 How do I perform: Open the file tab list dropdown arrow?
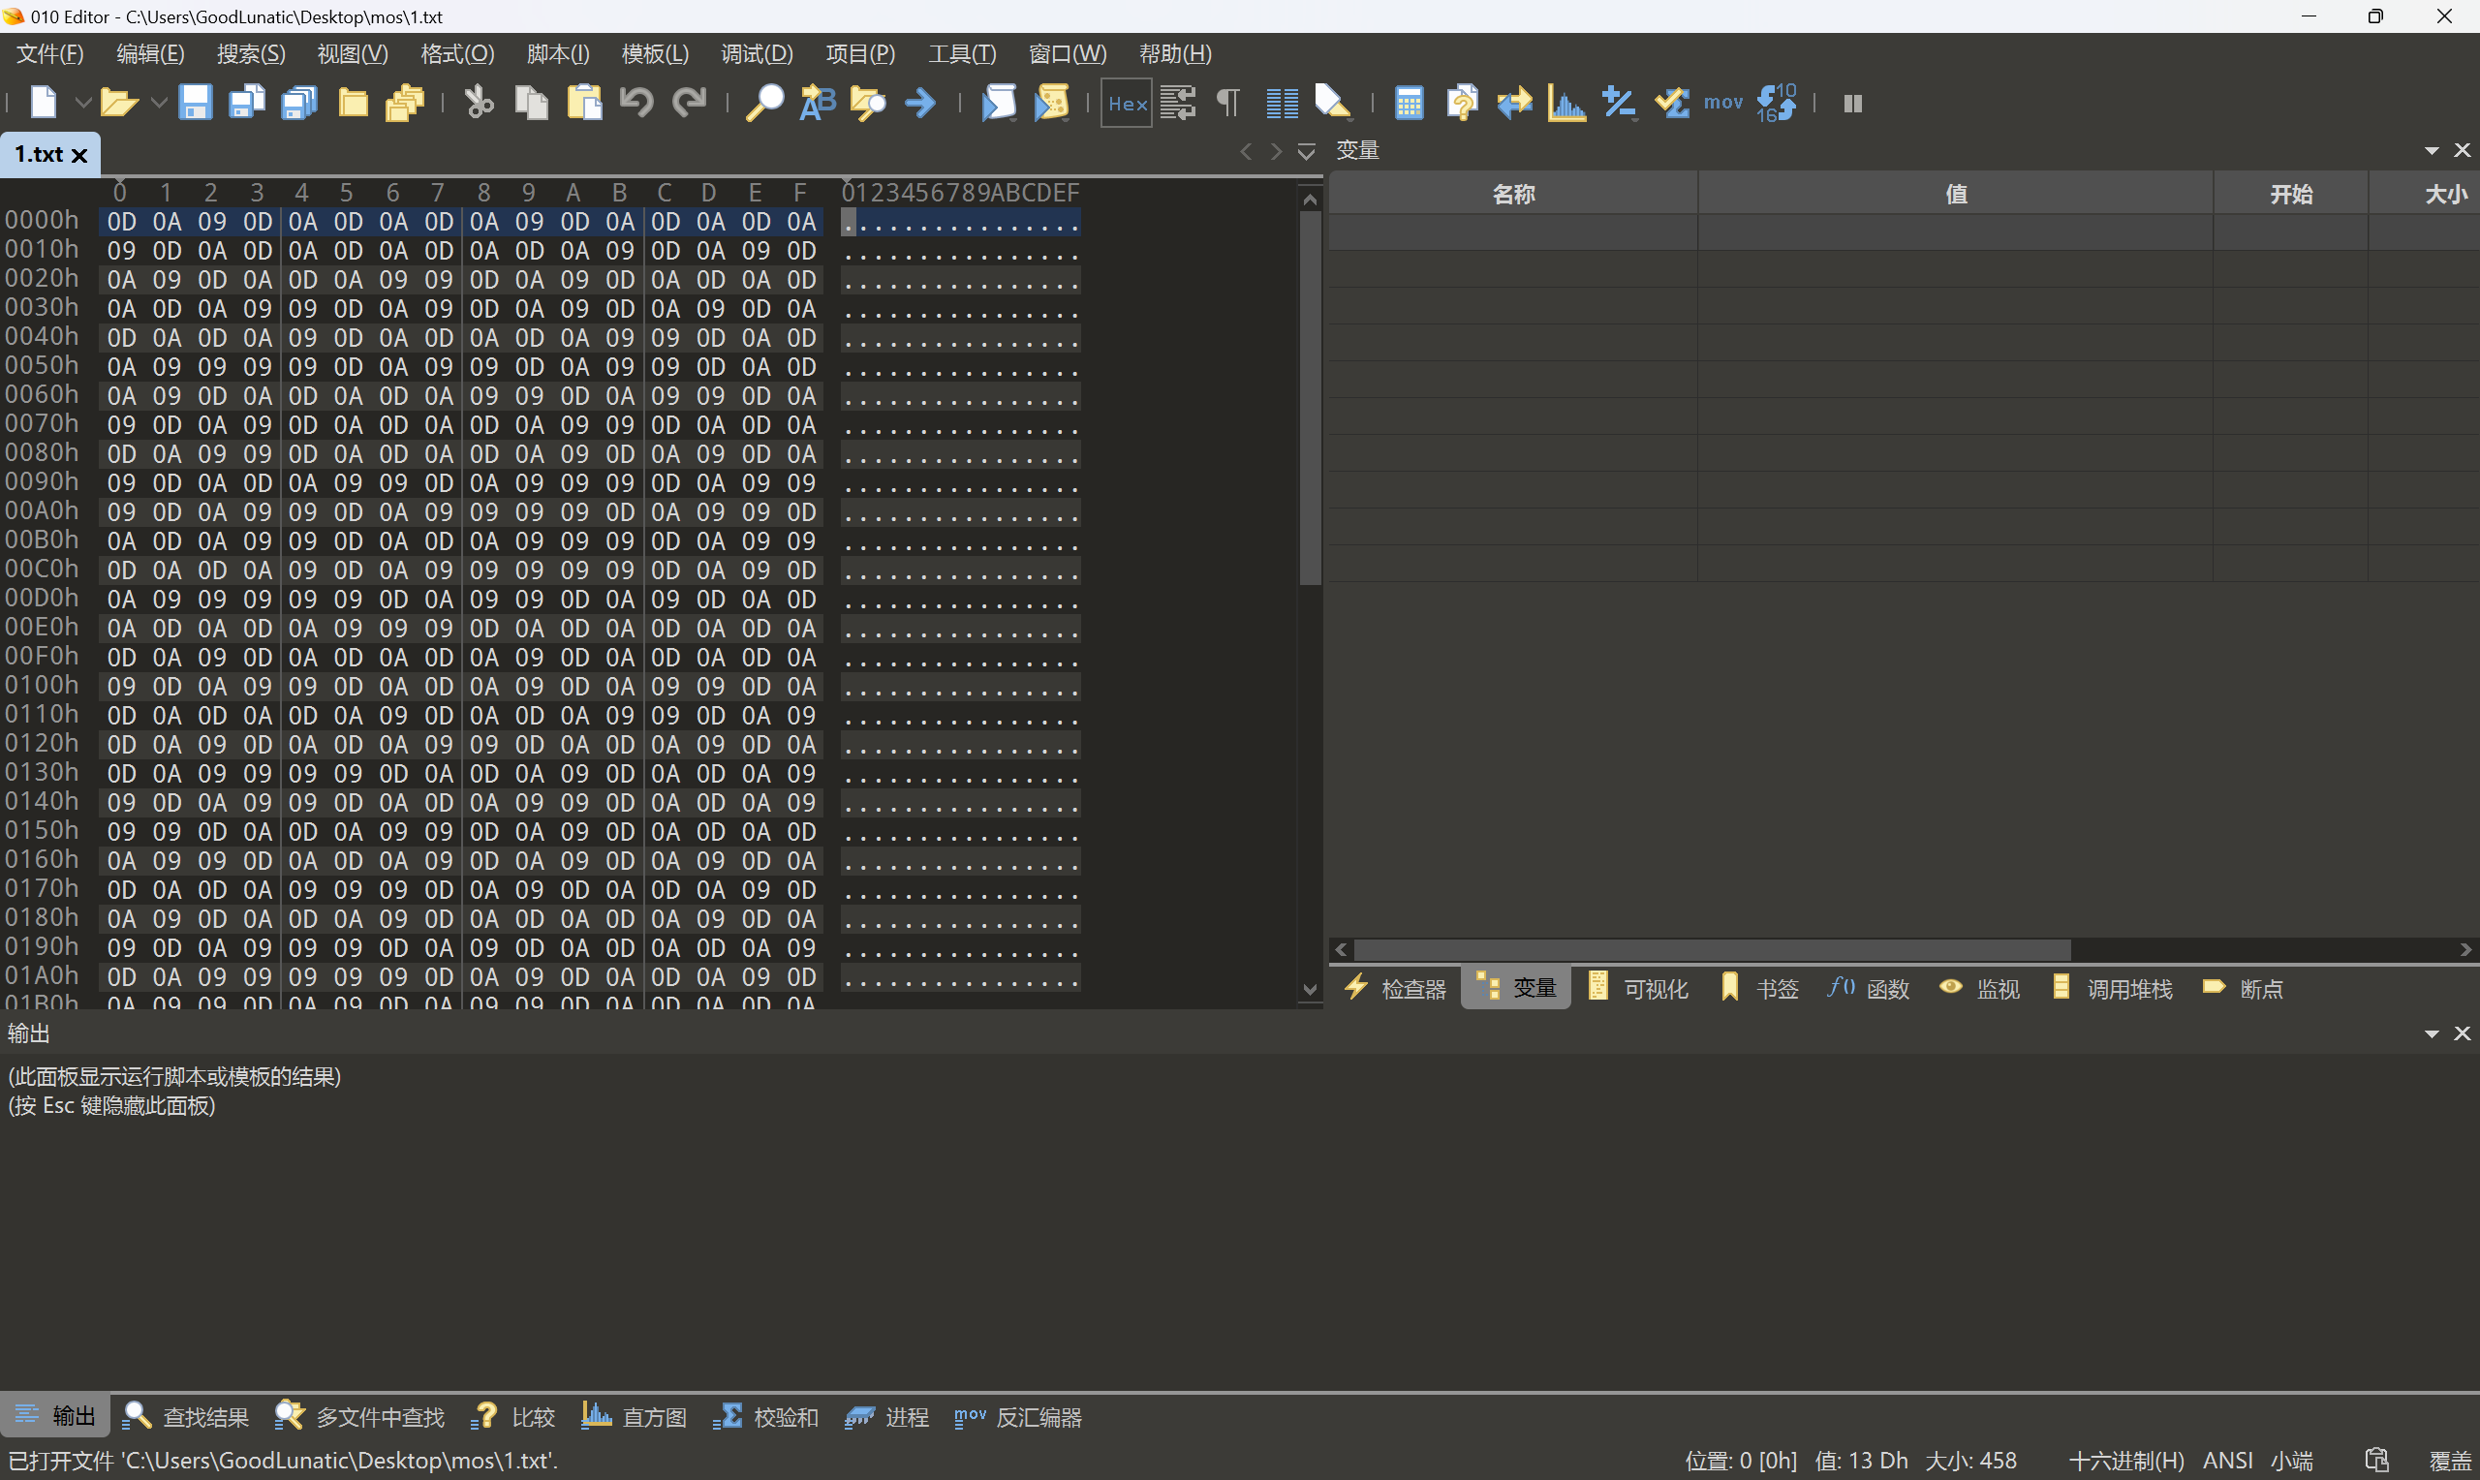coord(1306,152)
